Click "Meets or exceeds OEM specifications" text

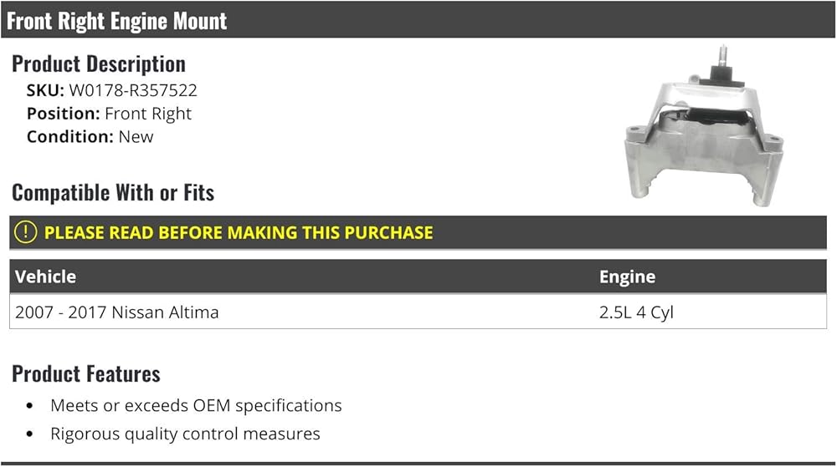click(196, 406)
